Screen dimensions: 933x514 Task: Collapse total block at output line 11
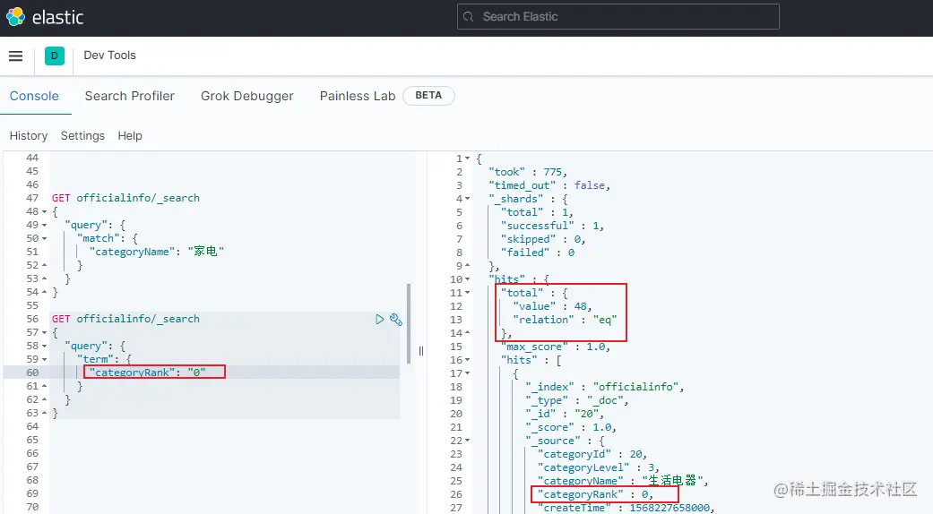[x=468, y=292]
